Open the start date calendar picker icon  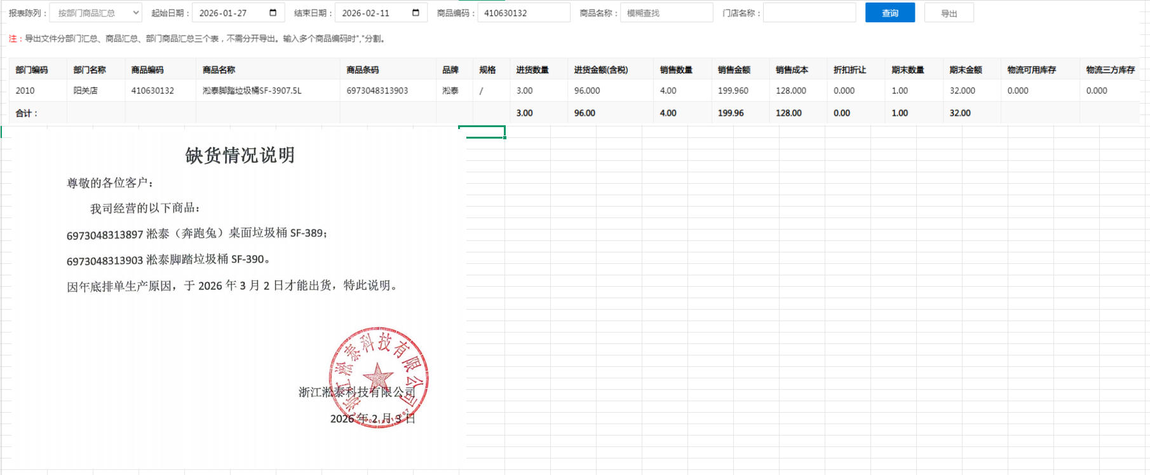click(273, 13)
